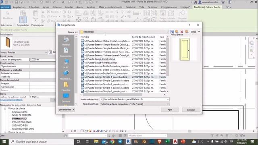Open Mi PC in the places sidebar
Image resolution: width=258 pixels, height=145 pixels.
[66, 64]
